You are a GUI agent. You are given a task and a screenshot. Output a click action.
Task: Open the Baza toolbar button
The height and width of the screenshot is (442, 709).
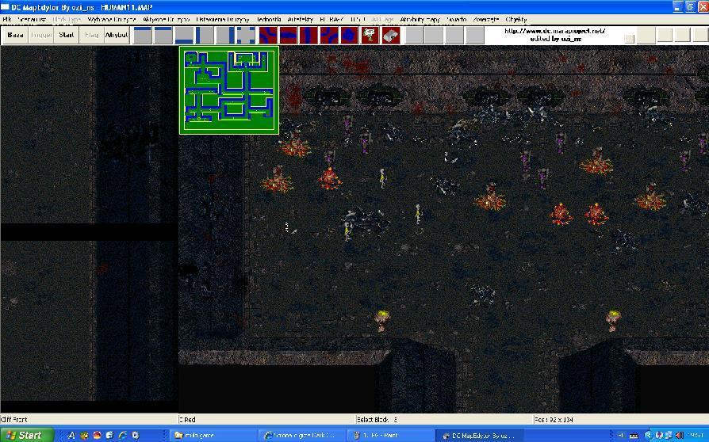coord(15,35)
